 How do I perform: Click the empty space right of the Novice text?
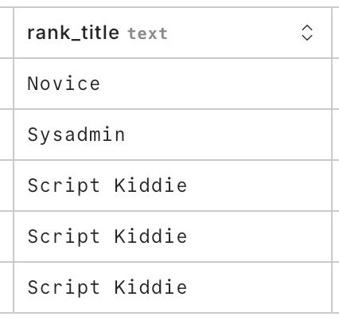click(x=215, y=84)
